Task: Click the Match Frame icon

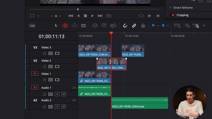Action: [141, 16]
